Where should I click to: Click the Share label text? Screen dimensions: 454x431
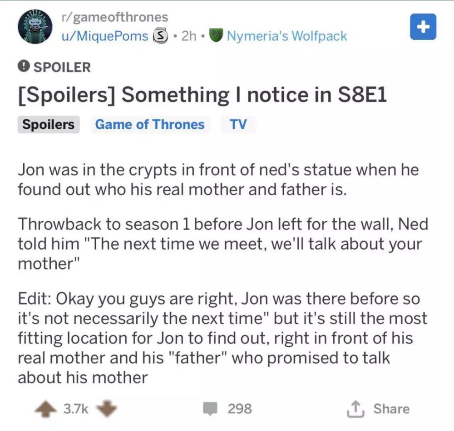391,409
